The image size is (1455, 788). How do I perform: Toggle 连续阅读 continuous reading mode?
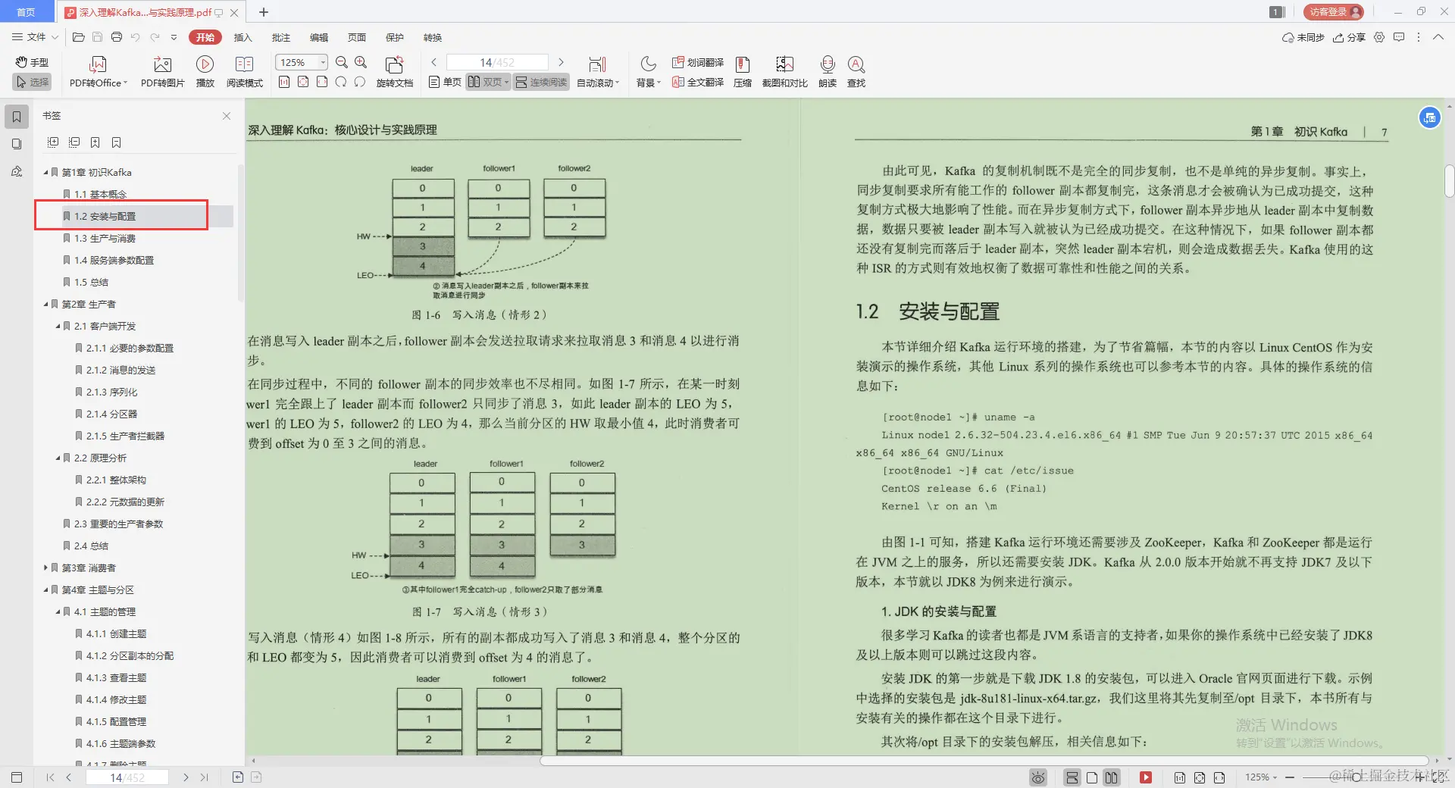540,82
